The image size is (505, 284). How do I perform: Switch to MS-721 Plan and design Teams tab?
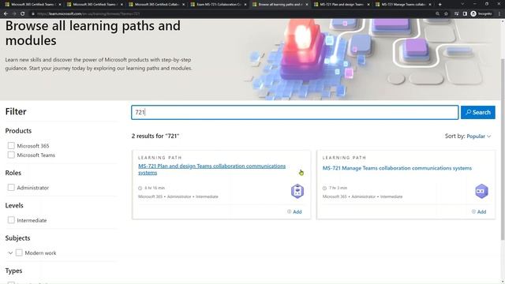click(x=342, y=5)
